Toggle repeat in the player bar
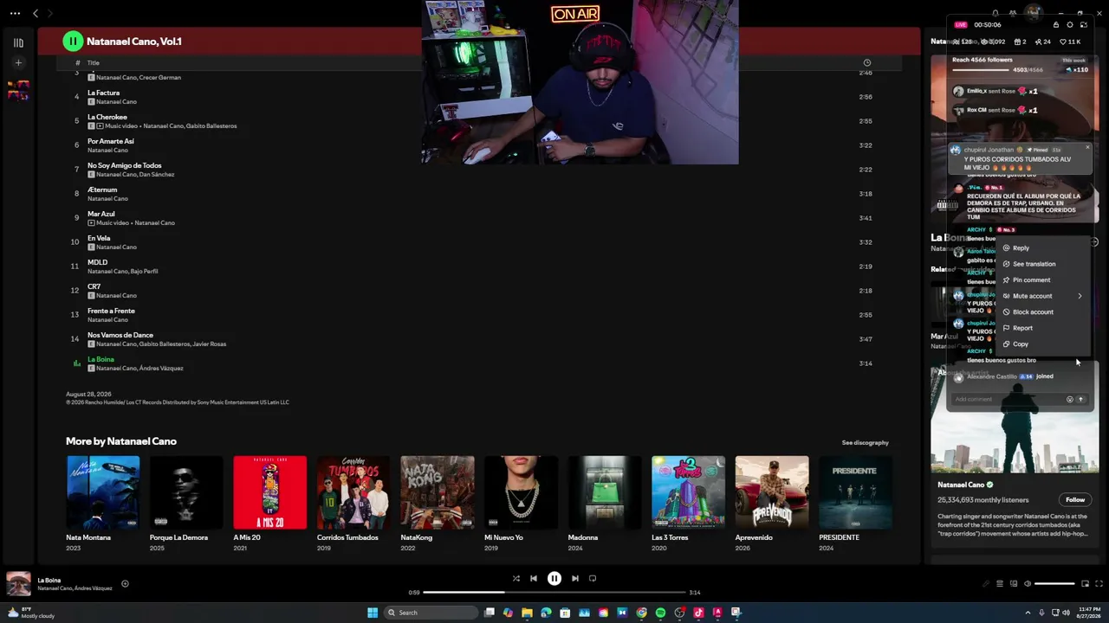This screenshot has height=623, width=1109. click(x=593, y=579)
